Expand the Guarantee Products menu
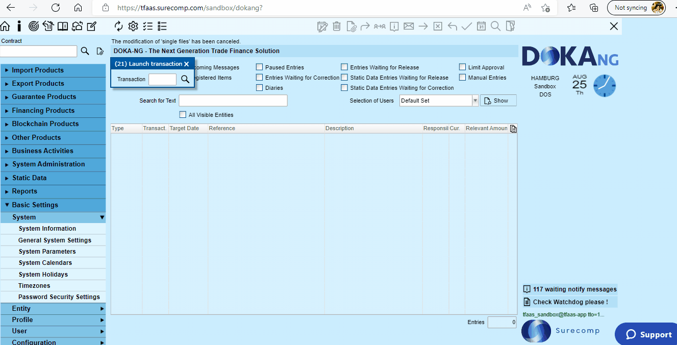 53,97
